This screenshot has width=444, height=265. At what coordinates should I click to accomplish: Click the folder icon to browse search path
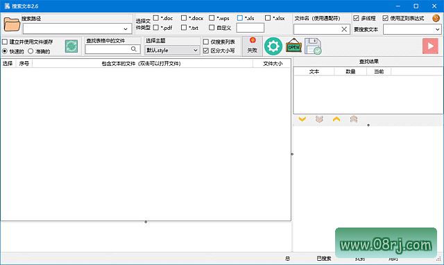click(12, 24)
